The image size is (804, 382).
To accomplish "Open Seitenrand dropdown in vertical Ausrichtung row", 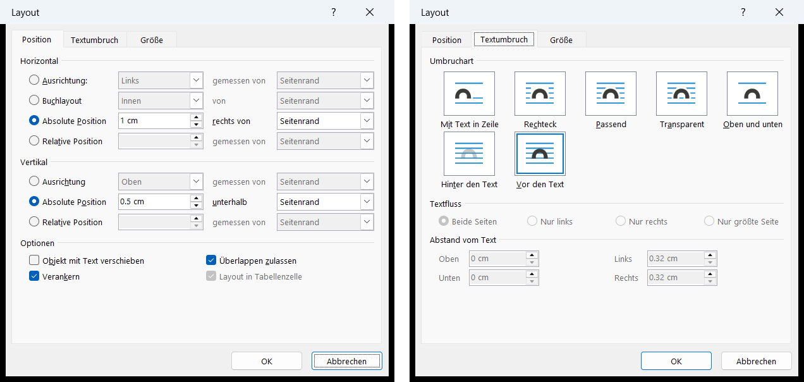I will coord(326,182).
